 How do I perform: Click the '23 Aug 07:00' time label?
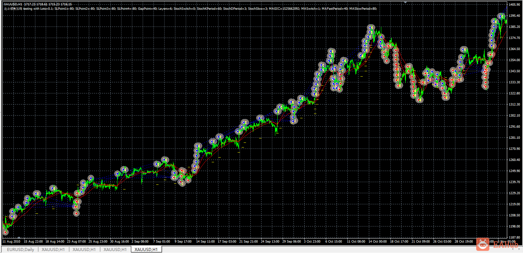click(x=77, y=241)
